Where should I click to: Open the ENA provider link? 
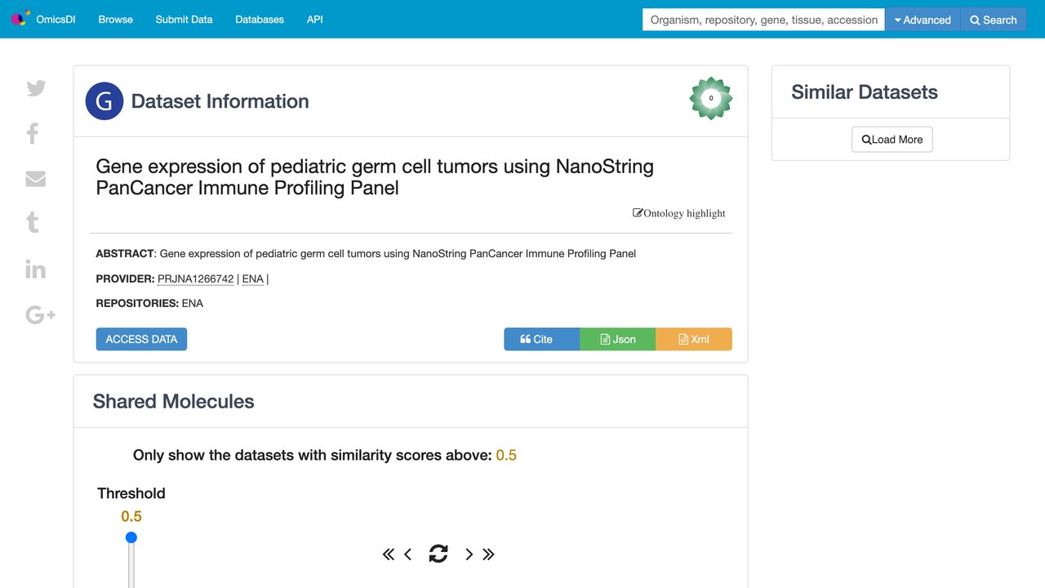(x=253, y=279)
